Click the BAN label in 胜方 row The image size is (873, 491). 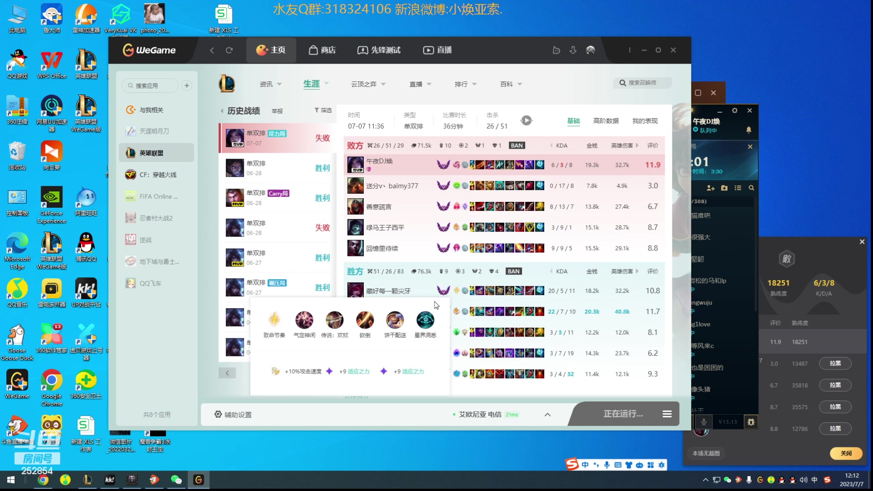[514, 271]
